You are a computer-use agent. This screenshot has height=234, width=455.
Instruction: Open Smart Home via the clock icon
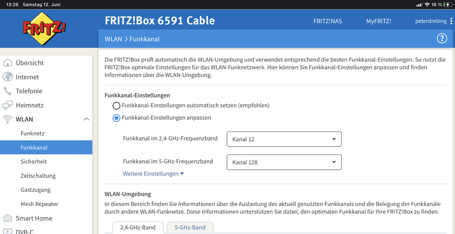pos(8,218)
